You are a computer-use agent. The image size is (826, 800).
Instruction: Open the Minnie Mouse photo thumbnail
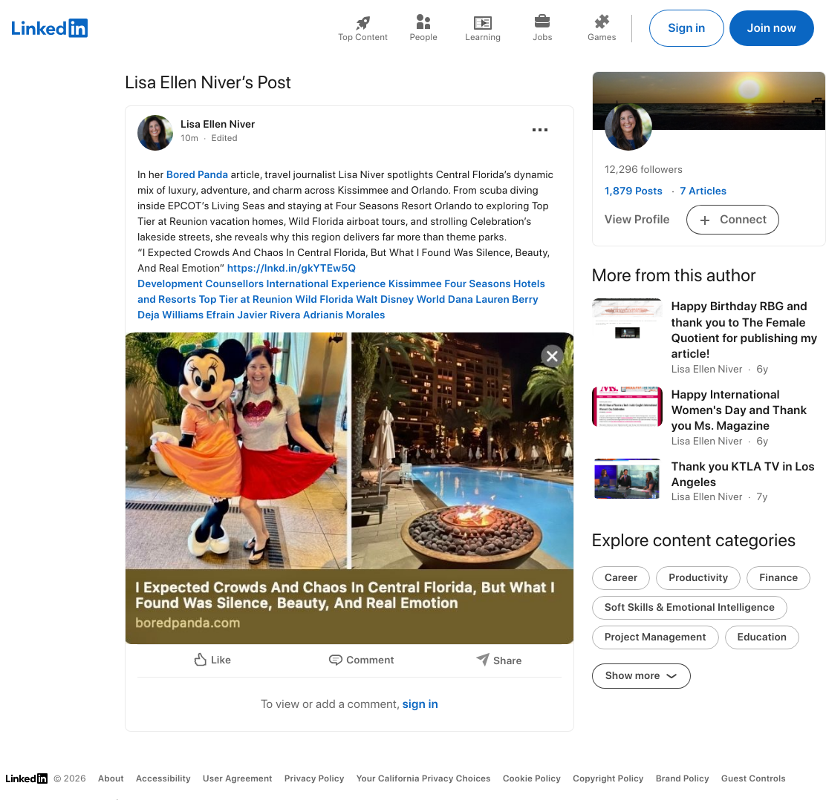pos(236,450)
